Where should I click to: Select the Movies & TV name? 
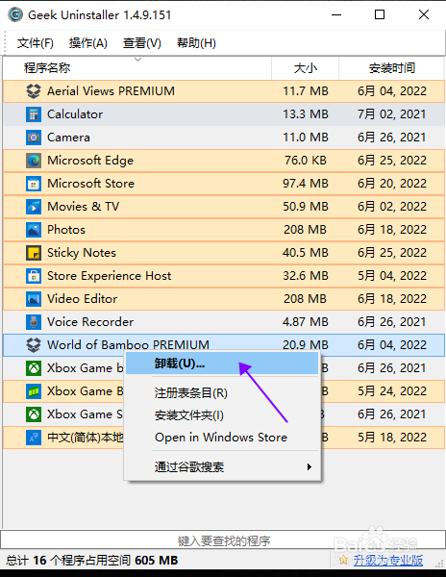click(x=83, y=207)
